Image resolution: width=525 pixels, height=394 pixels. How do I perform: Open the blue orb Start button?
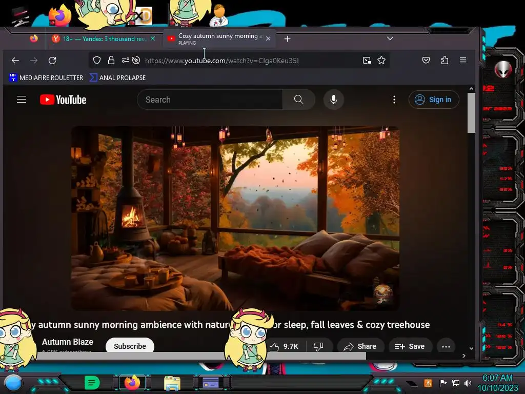pyautogui.click(x=13, y=383)
